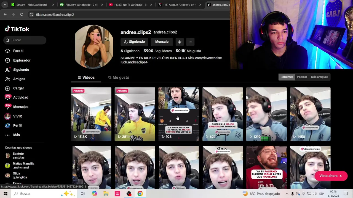Sort videos by Popular

(302, 77)
